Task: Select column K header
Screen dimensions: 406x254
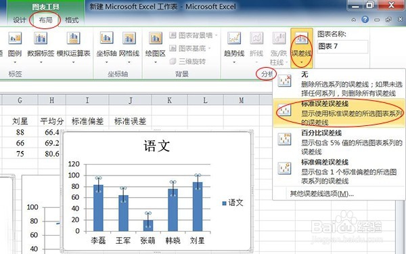Action: 169,100
